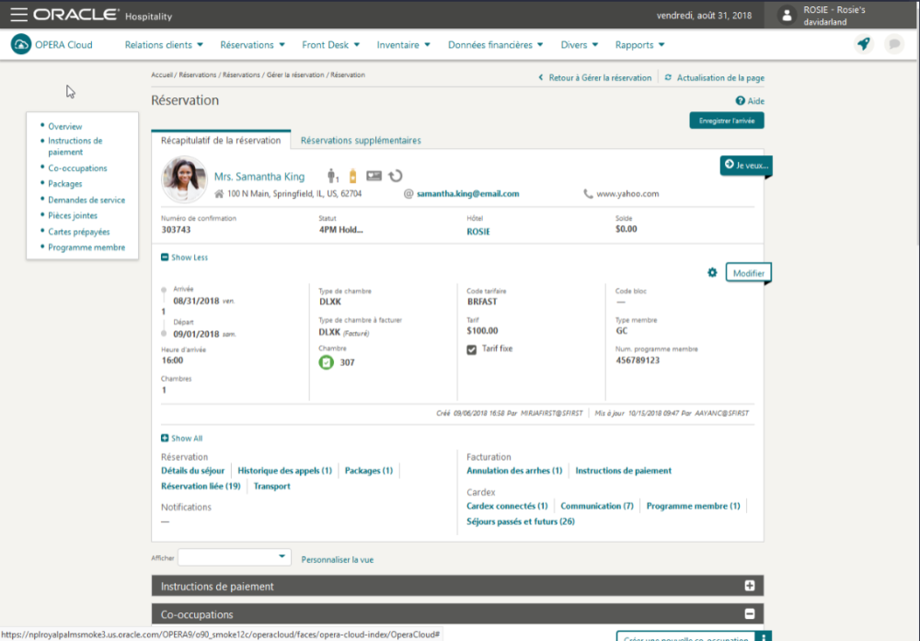Uncheck the Tarif fixe checkbox
920x641 pixels.
(x=472, y=349)
